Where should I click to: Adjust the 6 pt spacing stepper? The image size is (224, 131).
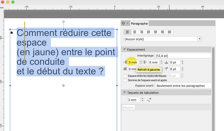182,69
